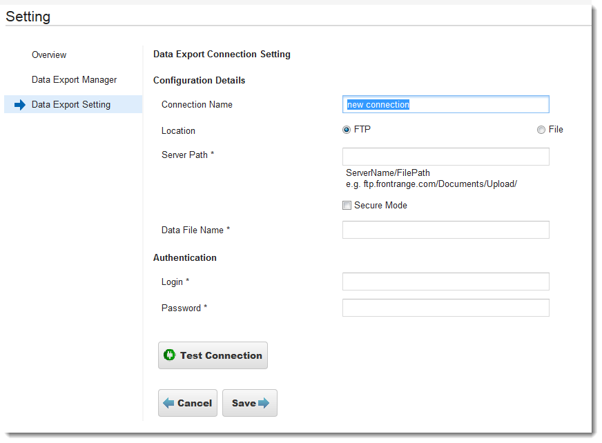Open the Overview section
The width and height of the screenshot is (602, 443).
[x=49, y=55]
